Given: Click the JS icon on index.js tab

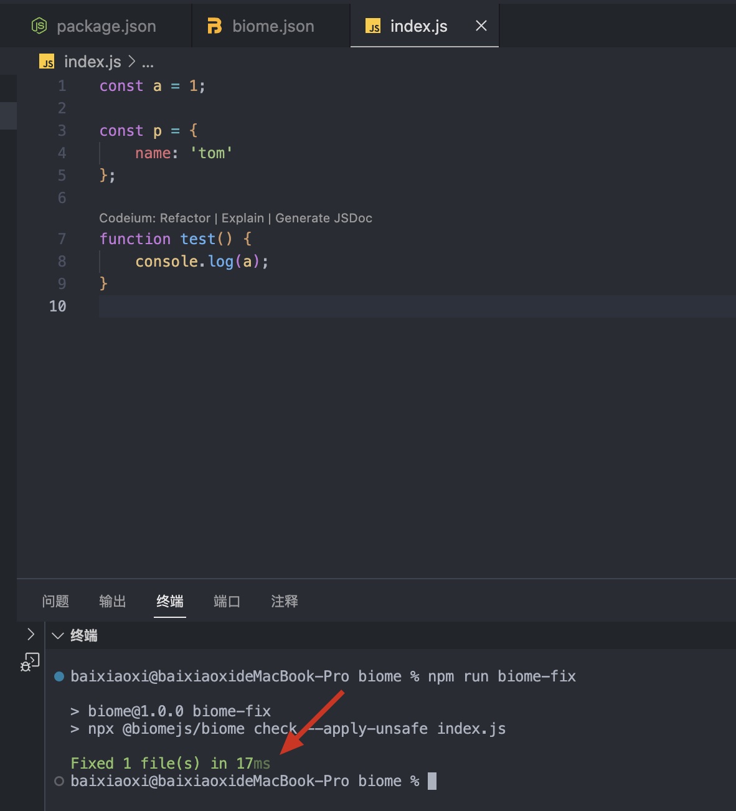Looking at the screenshot, I should pyautogui.click(x=373, y=26).
